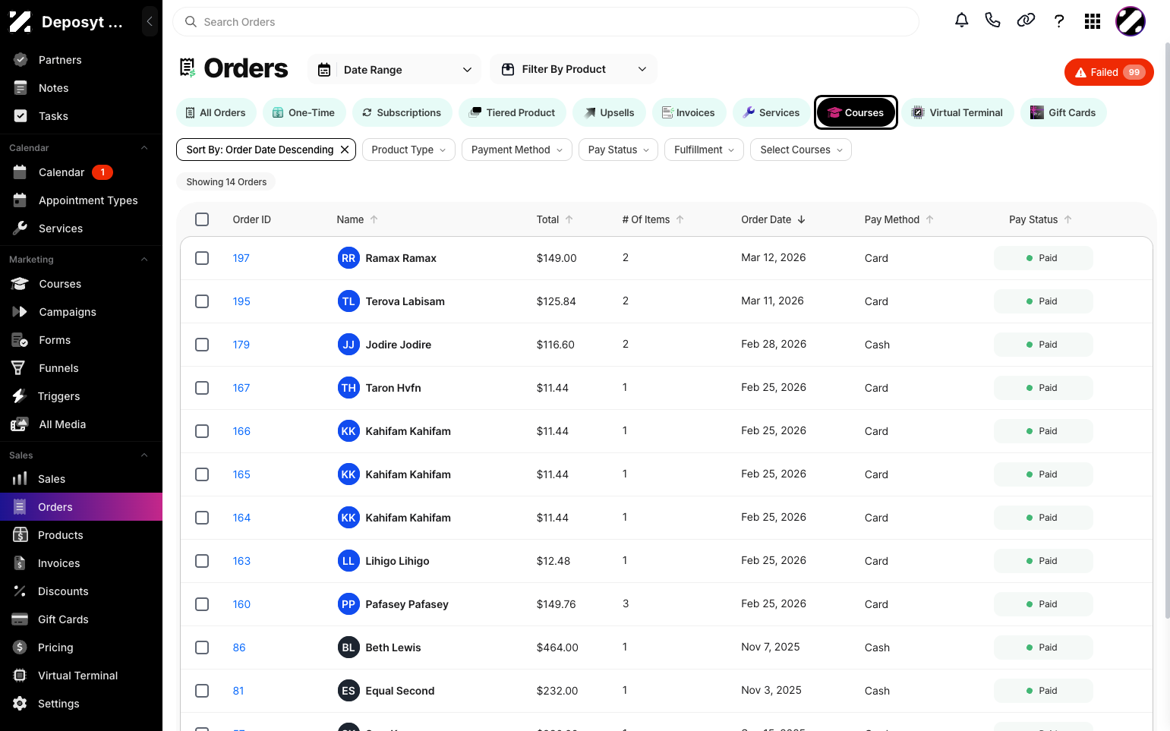The image size is (1170, 731).
Task: Switch to Gift Cards tab
Action: pos(1063,112)
